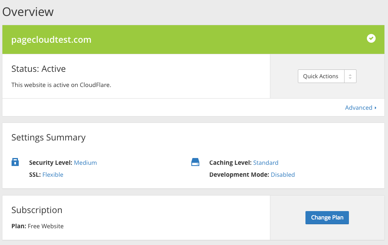Open the Disabled development mode link

(283, 175)
